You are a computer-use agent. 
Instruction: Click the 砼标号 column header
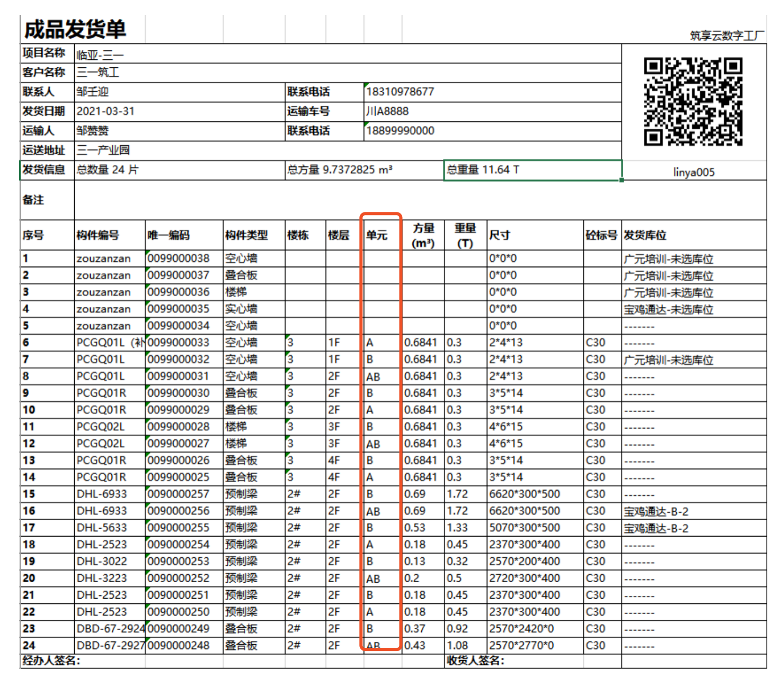coord(601,235)
